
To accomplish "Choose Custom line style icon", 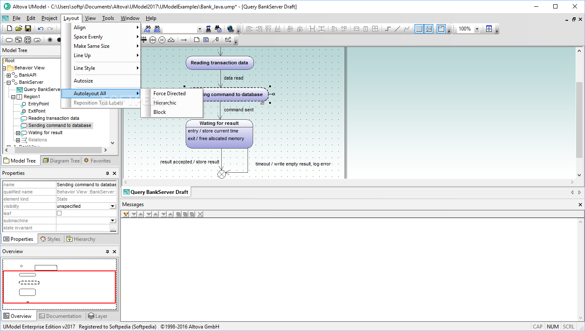I will pyautogui.click(x=406, y=28).
